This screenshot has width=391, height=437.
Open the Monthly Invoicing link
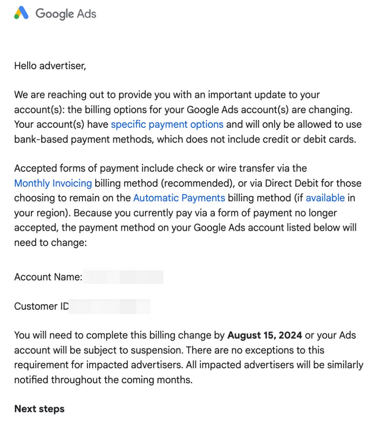(53, 183)
